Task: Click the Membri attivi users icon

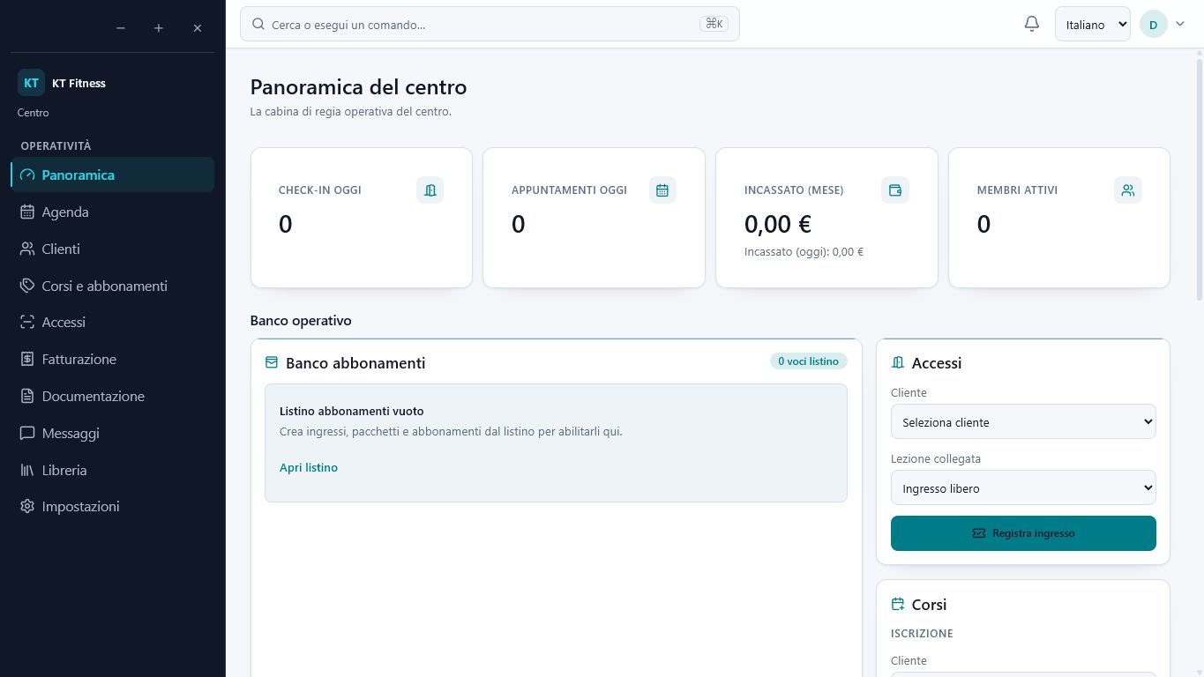Action: click(1128, 190)
